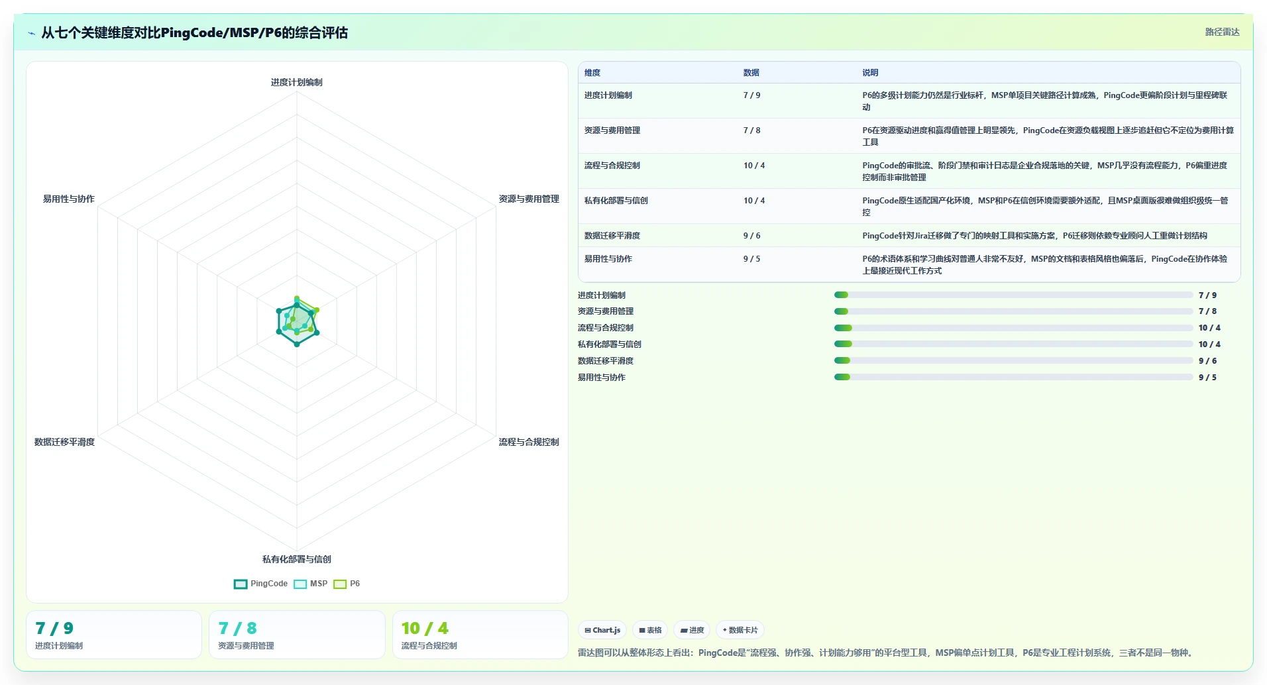Click the 7 / 9 value in the table
Viewport: 1267px width, 685px height.
tap(751, 95)
